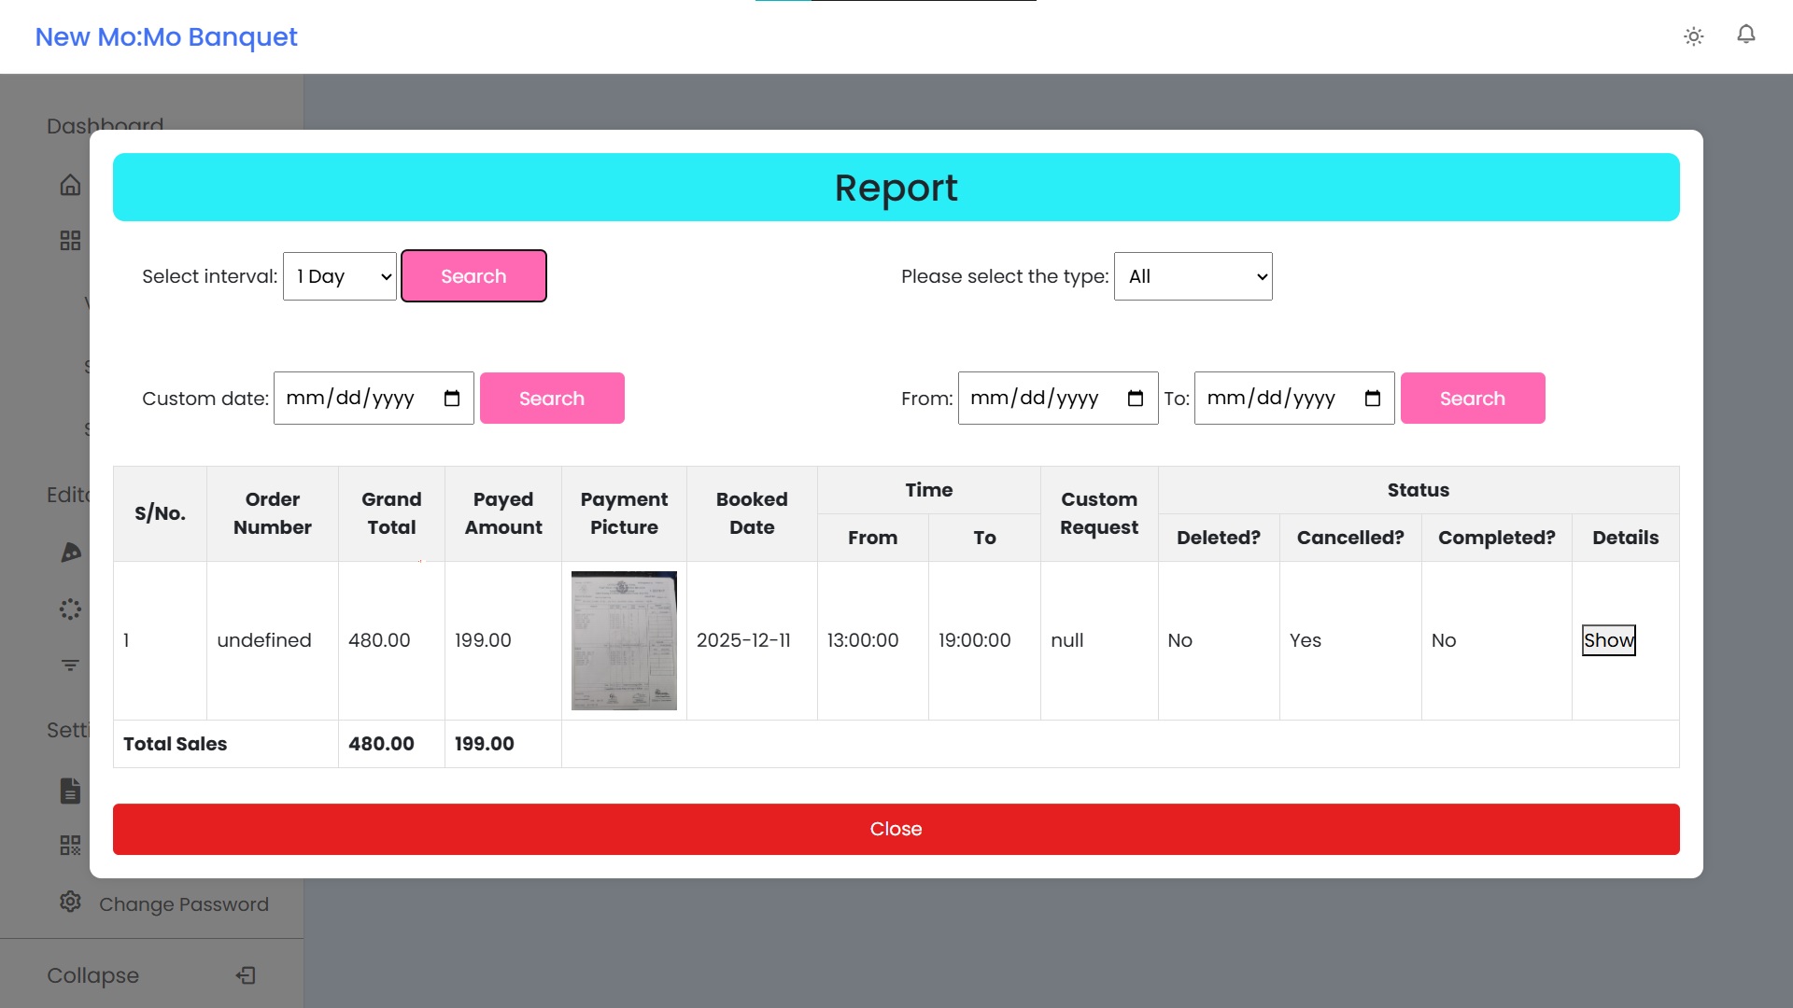This screenshot has width=1793, height=1008.
Task: Click the New Mo:Mo Banquet title link
Action: 166,37
